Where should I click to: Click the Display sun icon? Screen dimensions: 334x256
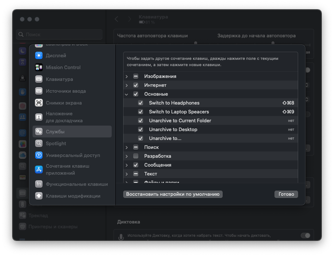(39, 55)
